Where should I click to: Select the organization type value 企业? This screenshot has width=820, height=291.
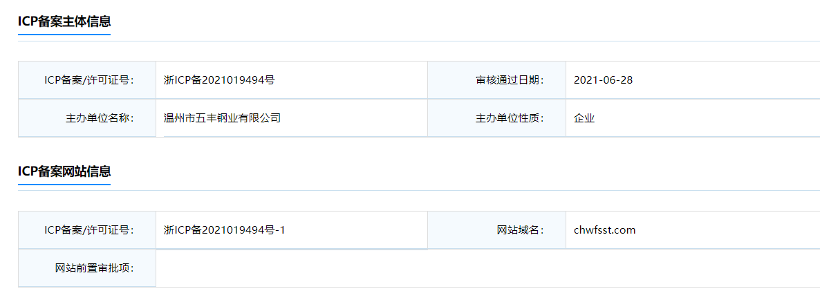(x=584, y=118)
